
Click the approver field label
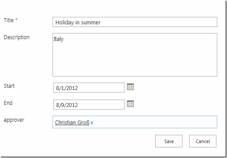click(14, 119)
